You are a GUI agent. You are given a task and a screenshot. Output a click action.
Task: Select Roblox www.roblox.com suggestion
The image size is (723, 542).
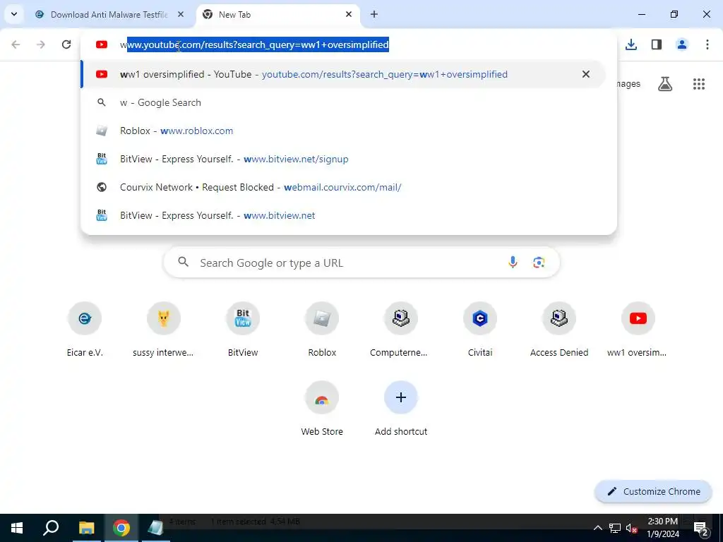[344, 131]
